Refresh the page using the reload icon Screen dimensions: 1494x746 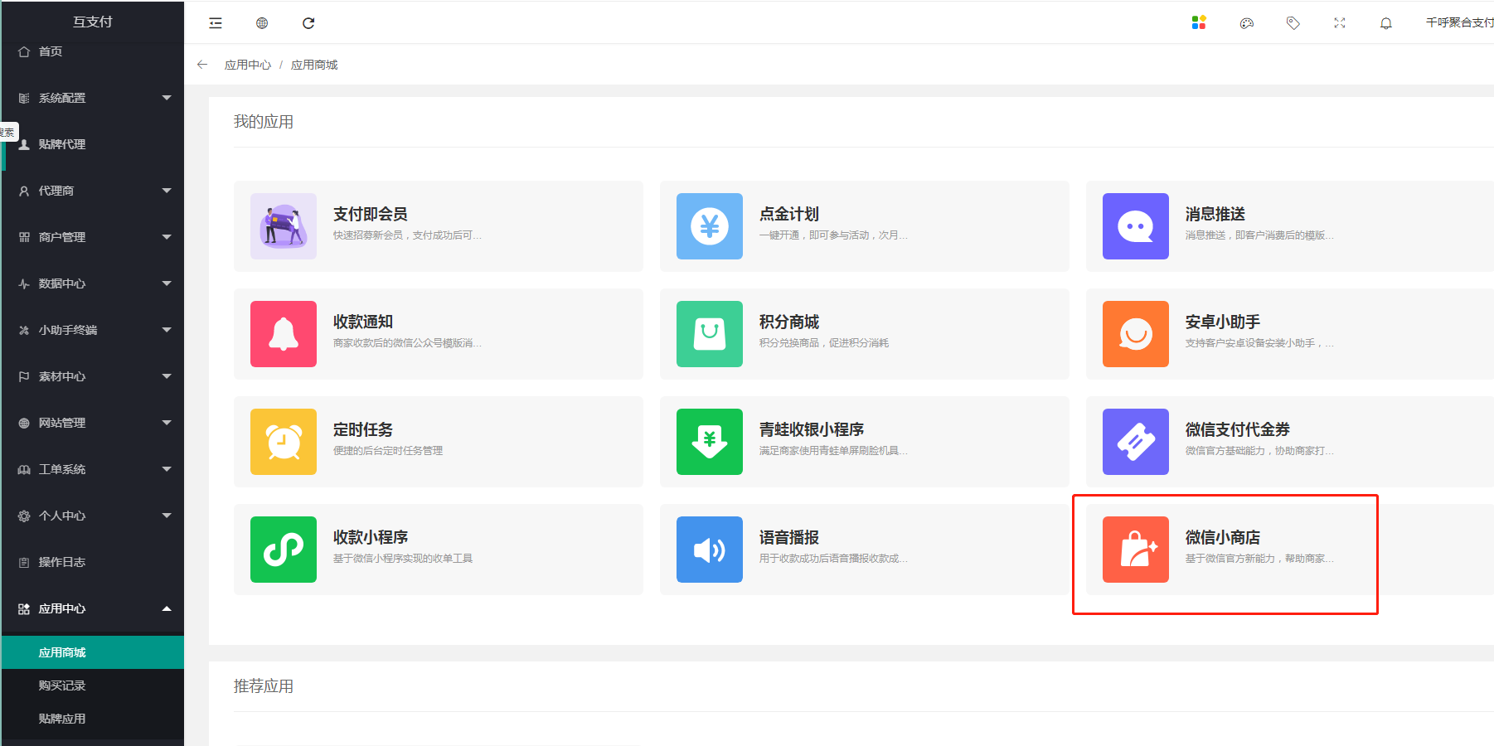pos(308,23)
